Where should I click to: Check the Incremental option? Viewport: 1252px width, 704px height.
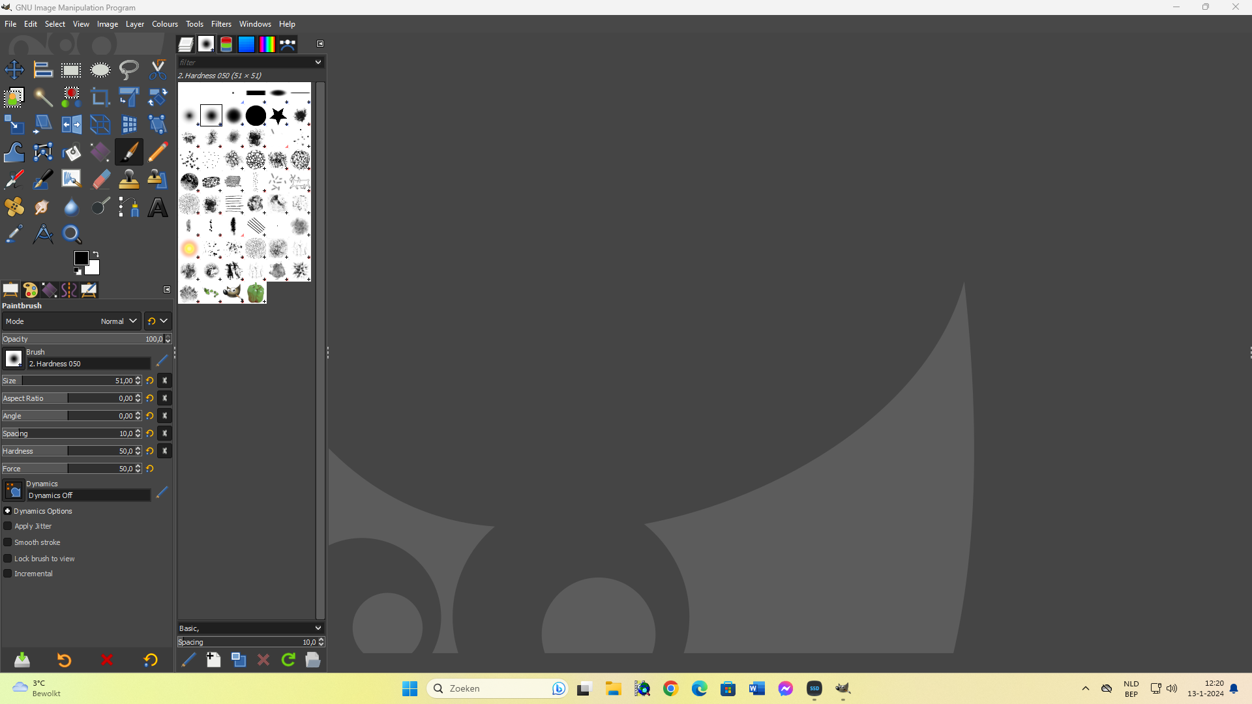[x=8, y=573]
